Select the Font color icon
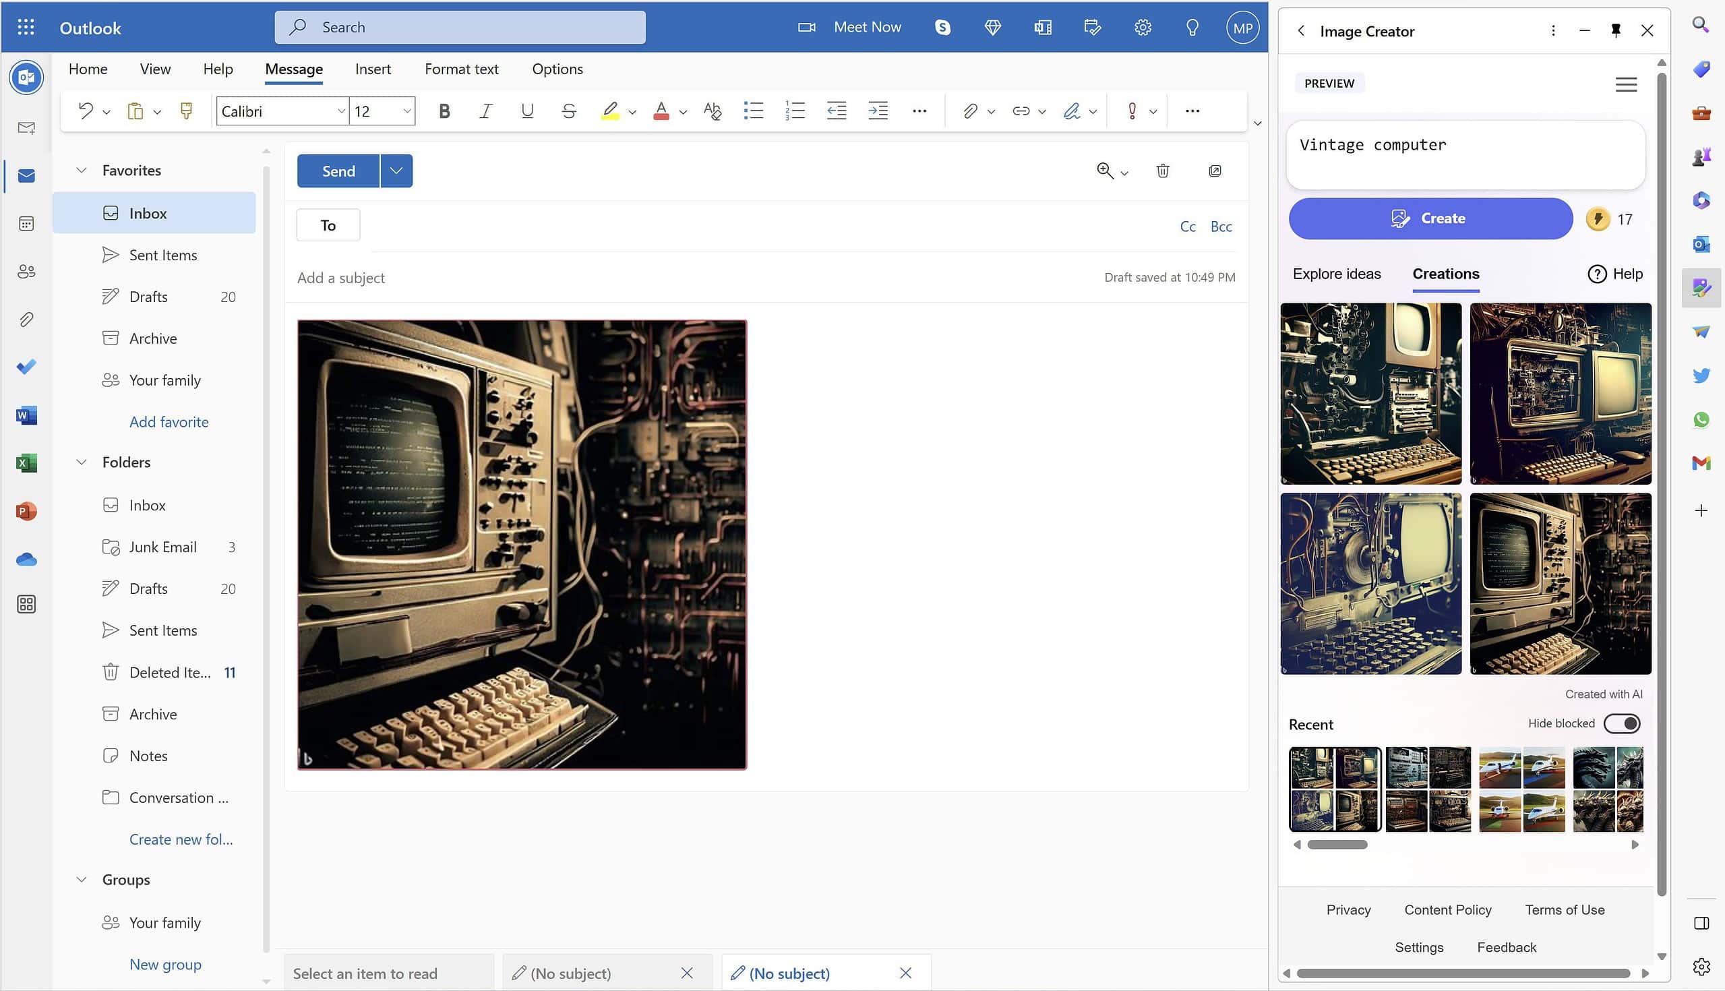This screenshot has height=991, width=1725. pyautogui.click(x=660, y=111)
